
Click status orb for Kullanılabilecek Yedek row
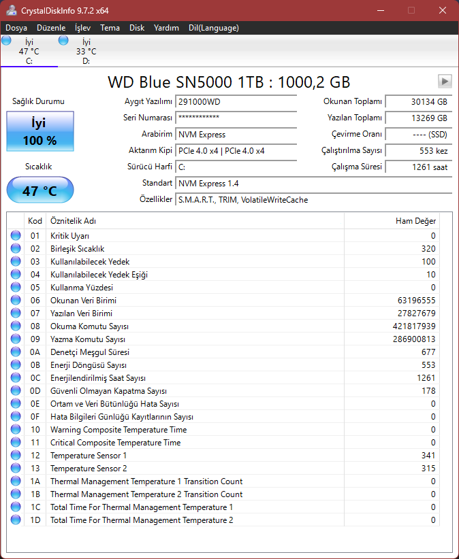pyautogui.click(x=16, y=261)
